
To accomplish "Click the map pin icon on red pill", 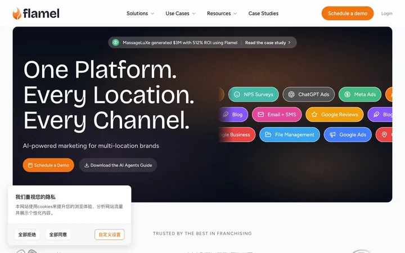I will pyautogui.click(x=384, y=135).
